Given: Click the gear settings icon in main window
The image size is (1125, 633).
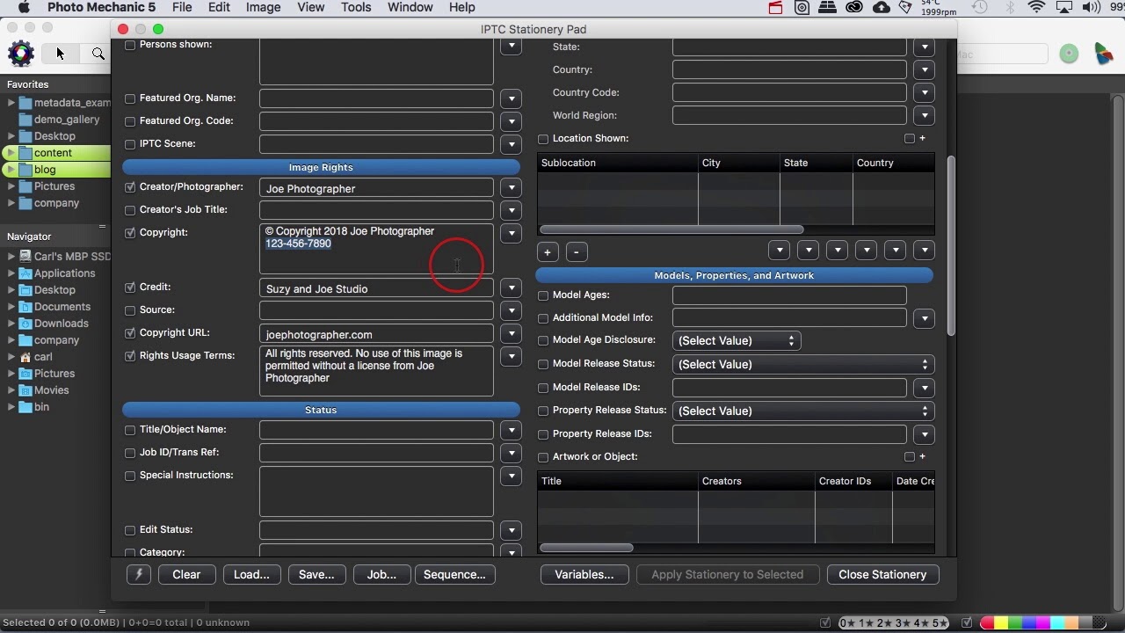Looking at the screenshot, I should point(21,54).
